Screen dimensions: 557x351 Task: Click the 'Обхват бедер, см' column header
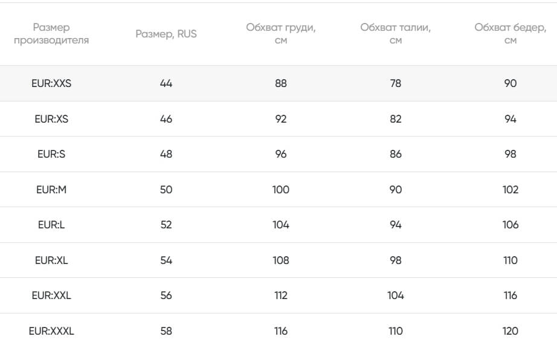point(510,34)
